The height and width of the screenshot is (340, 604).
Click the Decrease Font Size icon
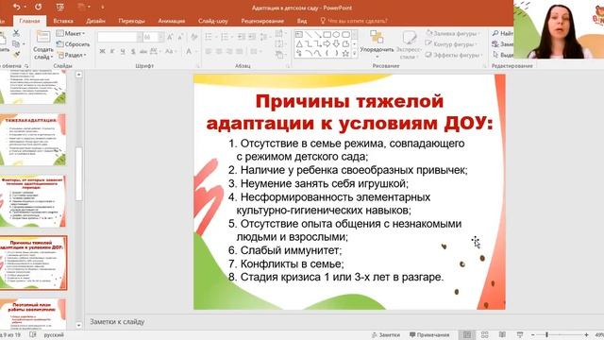[180, 37]
